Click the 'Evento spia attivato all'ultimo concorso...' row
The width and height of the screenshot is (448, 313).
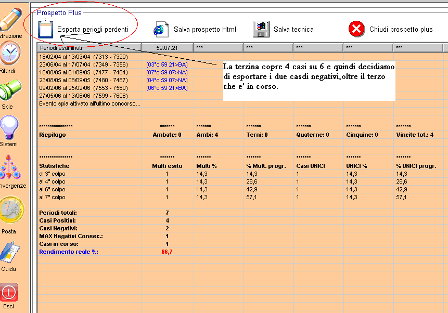89,103
